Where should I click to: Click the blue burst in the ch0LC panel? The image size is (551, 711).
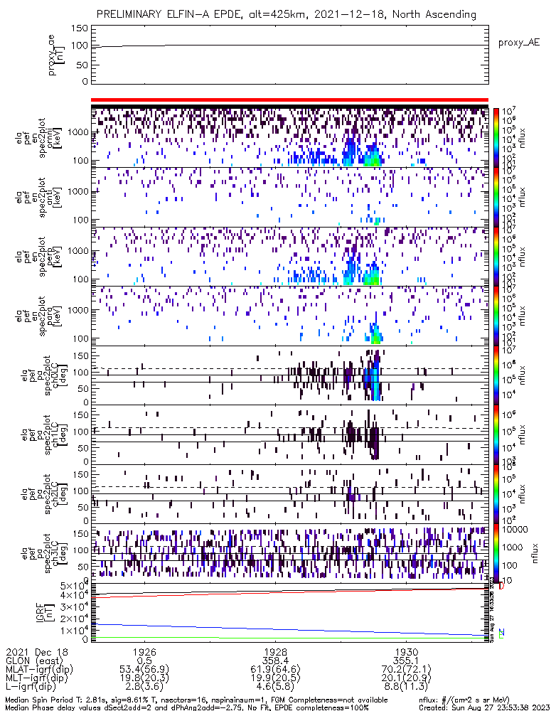point(375,380)
